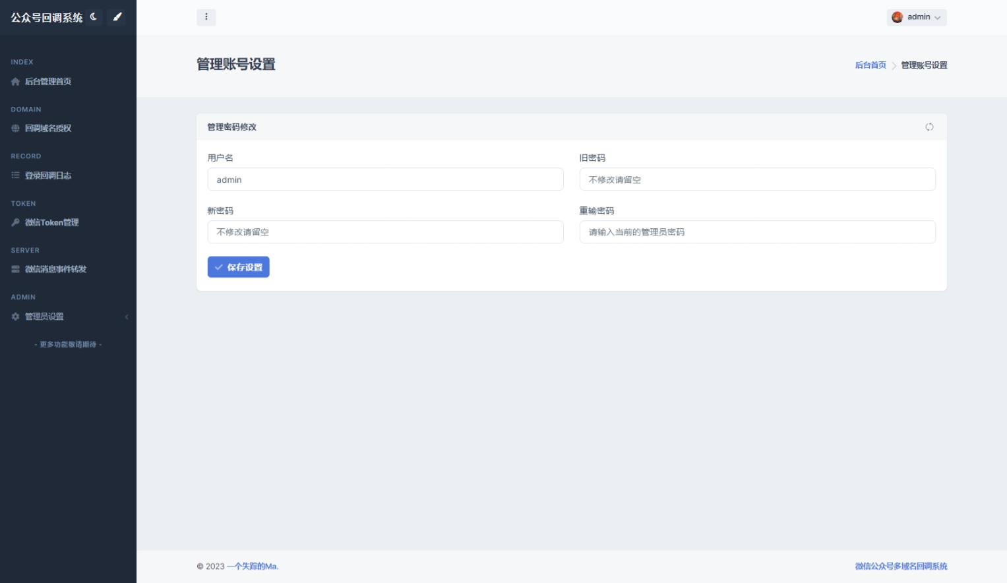Click the home icon beside 后台管理首页
The height and width of the screenshot is (583, 1007).
tap(15, 82)
